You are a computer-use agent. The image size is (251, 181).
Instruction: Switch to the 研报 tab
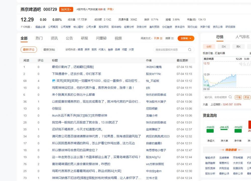click(x=85, y=38)
